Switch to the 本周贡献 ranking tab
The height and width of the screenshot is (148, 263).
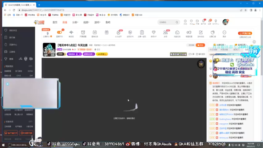point(224,50)
